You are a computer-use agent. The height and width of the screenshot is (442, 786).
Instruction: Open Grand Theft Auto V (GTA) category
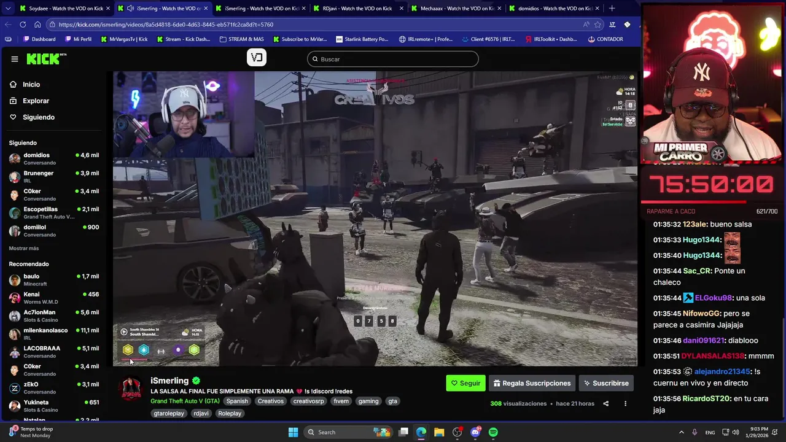point(185,401)
